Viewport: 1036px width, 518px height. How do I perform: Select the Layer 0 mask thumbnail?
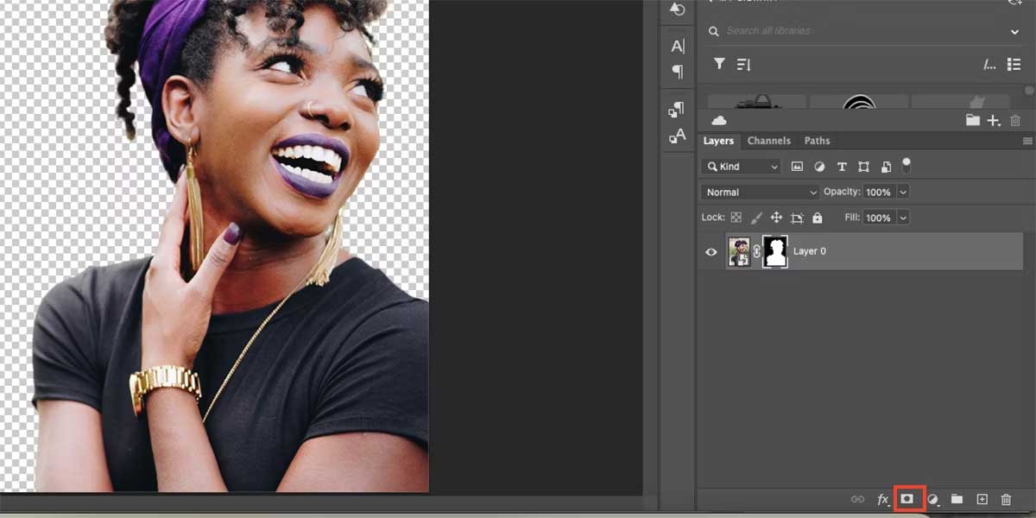(x=775, y=251)
